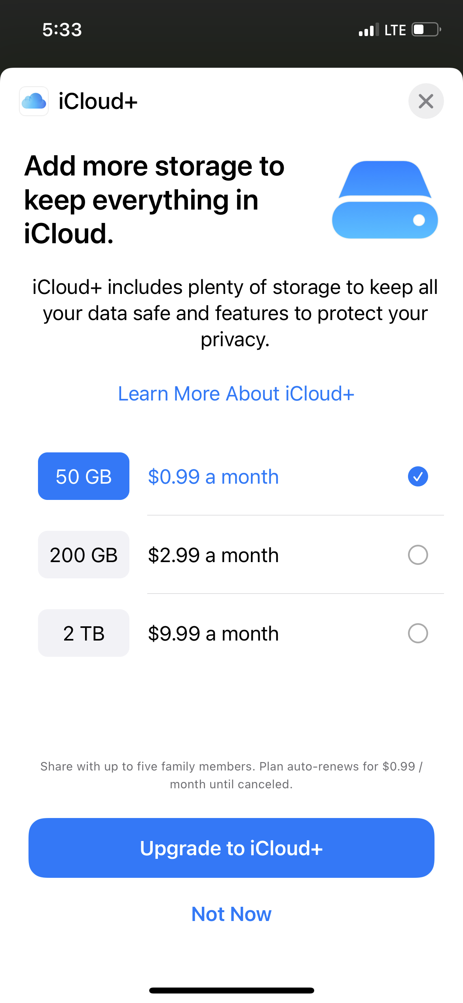Tap the 50 GB storage badge
The width and height of the screenshot is (463, 1003).
[83, 477]
